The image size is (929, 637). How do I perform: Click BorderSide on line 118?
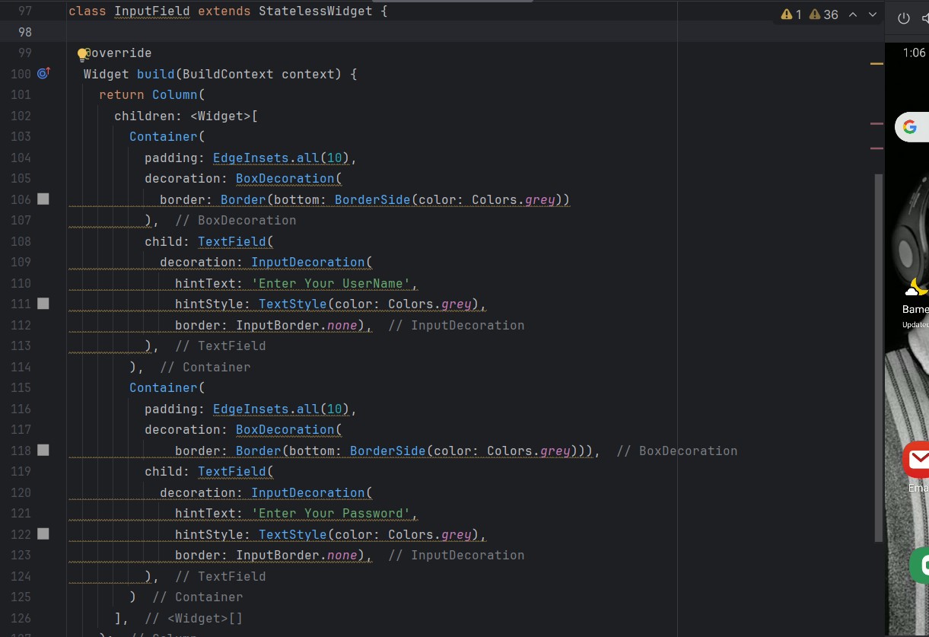[x=388, y=451]
